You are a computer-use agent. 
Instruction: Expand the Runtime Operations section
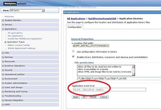(x=3, y=66)
